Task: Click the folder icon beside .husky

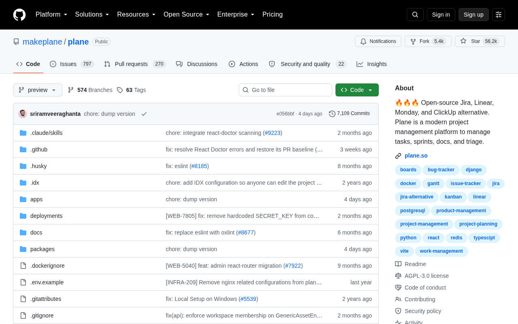Action: 23,166
